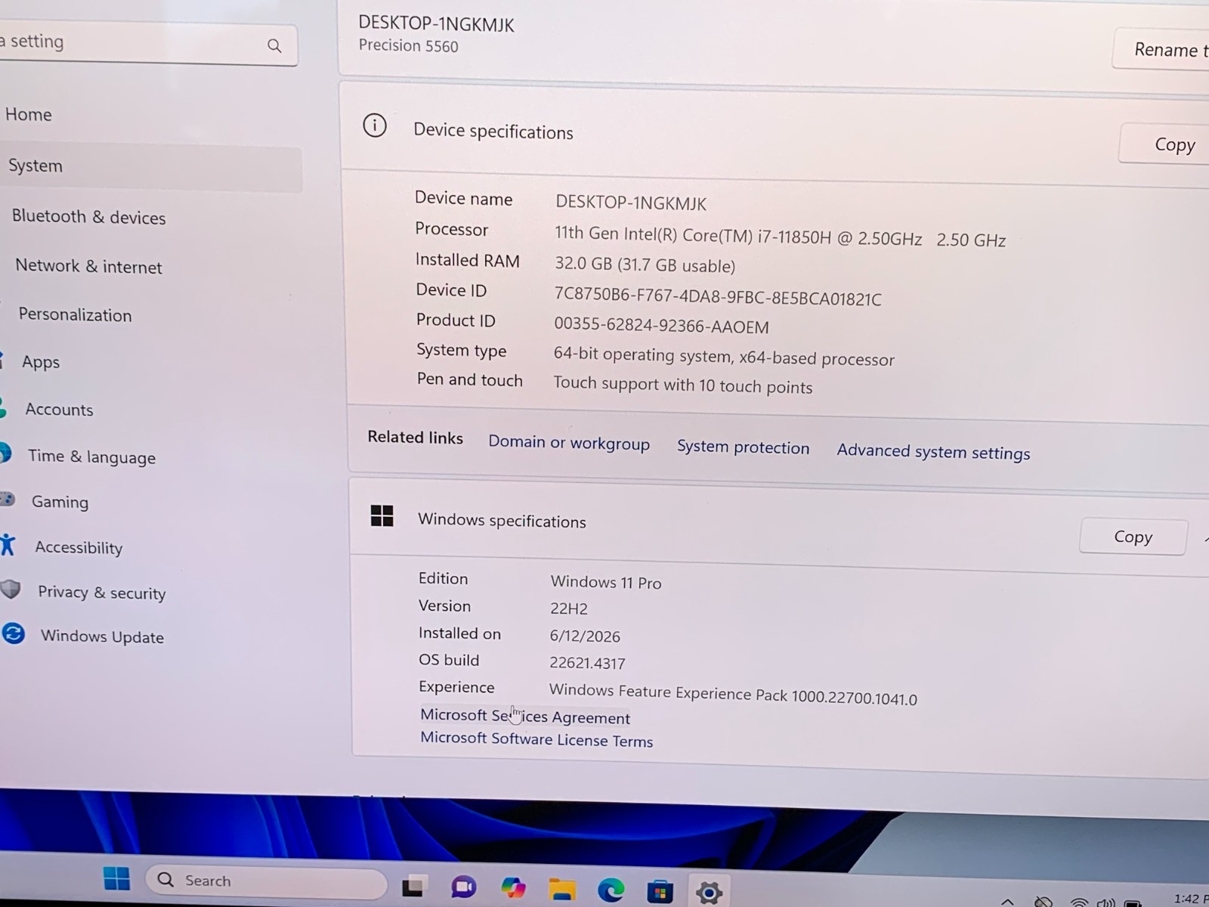1209x907 pixels.
Task: Click the Product ID value 00355-62824-92366-AAOEM
Action: [x=661, y=326]
